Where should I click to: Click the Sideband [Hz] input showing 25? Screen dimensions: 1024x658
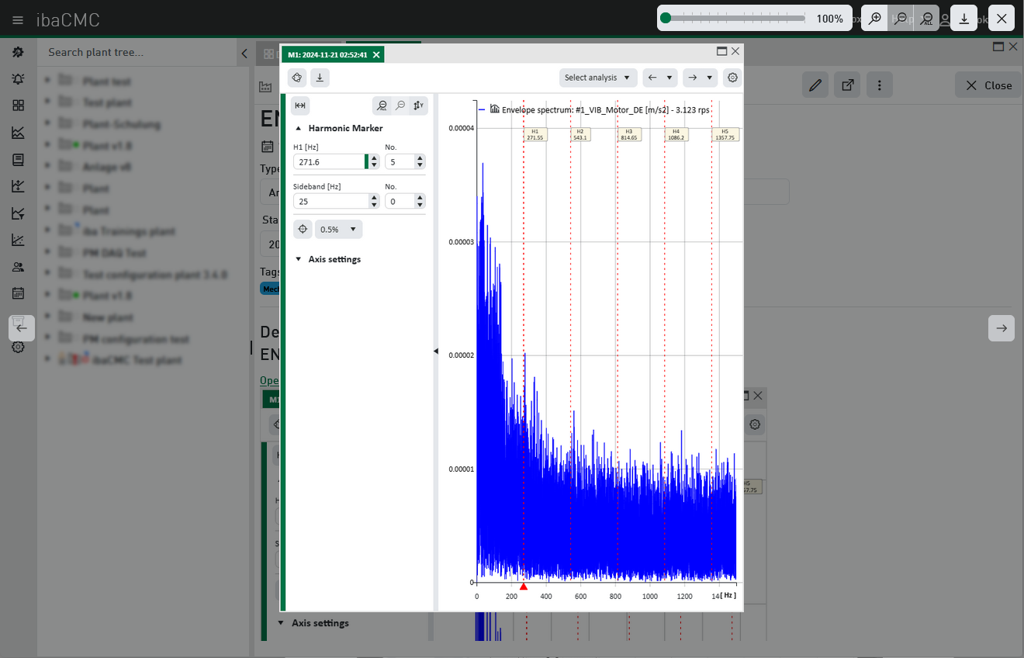point(330,201)
